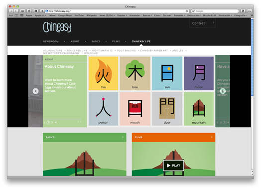
Task: Click the Google search field
Action: pos(215,11)
